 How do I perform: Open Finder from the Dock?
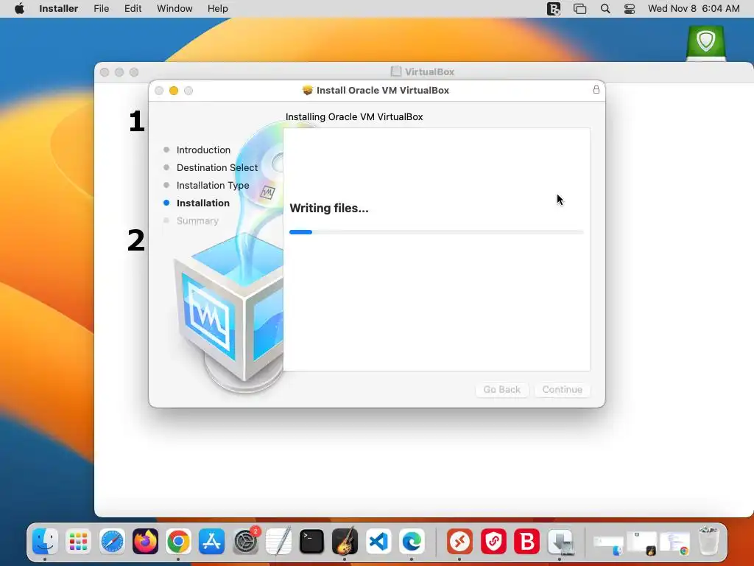tap(45, 542)
